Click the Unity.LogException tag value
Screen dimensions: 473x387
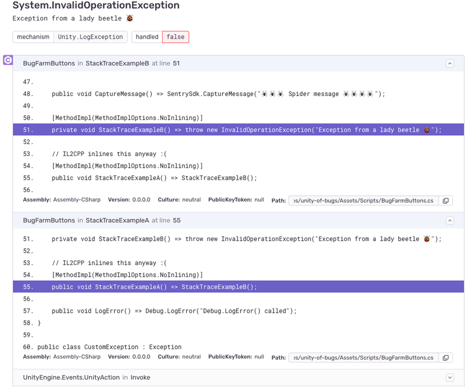(x=90, y=37)
